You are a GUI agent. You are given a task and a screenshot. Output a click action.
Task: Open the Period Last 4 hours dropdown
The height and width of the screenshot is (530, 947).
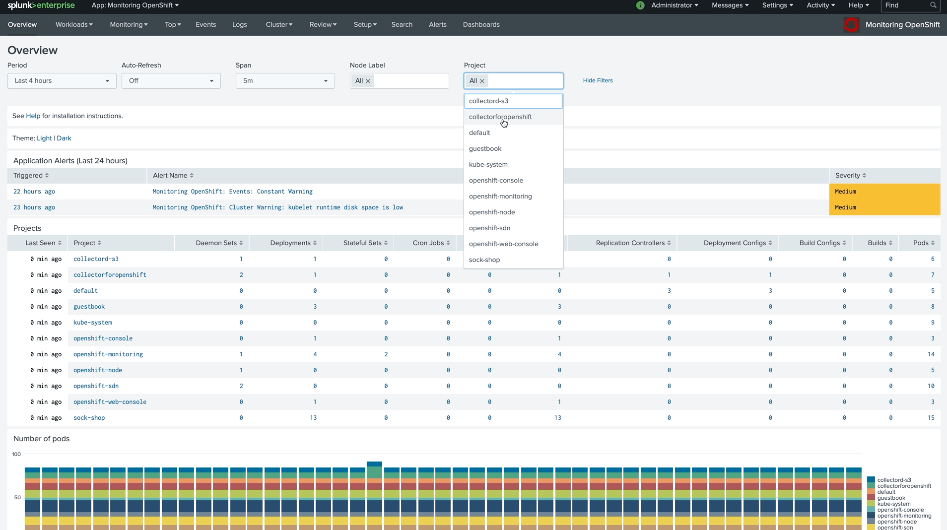pos(62,81)
